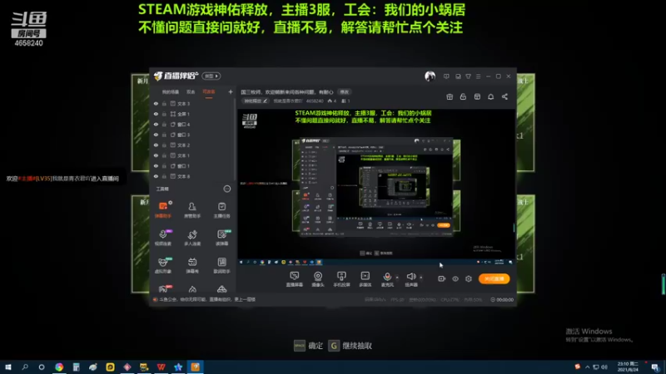
Task: Toggle lock on 窗口 4 layer
Action: pos(164,124)
